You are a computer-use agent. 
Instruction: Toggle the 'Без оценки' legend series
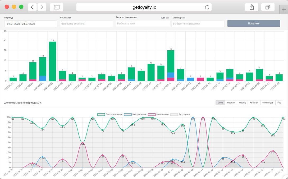180,114
